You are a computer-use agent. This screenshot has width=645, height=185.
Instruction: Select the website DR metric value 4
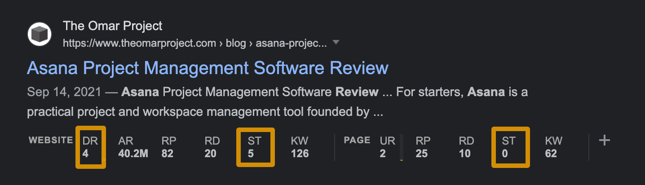click(x=85, y=154)
